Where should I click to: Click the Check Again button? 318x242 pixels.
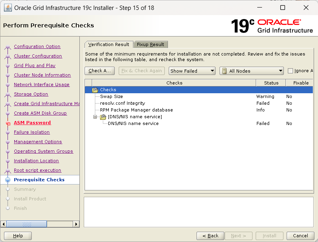(x=100, y=71)
